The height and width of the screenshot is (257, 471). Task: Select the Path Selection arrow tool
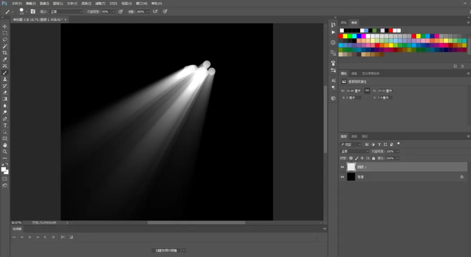[x=5, y=132]
